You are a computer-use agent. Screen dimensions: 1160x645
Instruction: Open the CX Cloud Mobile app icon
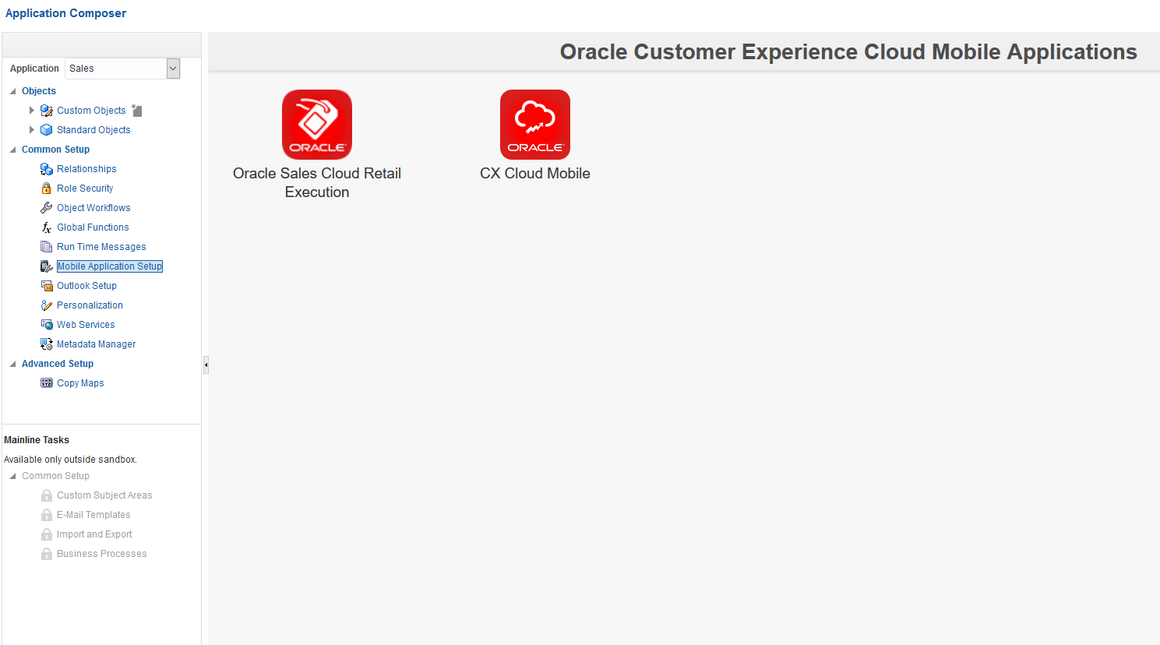(535, 125)
